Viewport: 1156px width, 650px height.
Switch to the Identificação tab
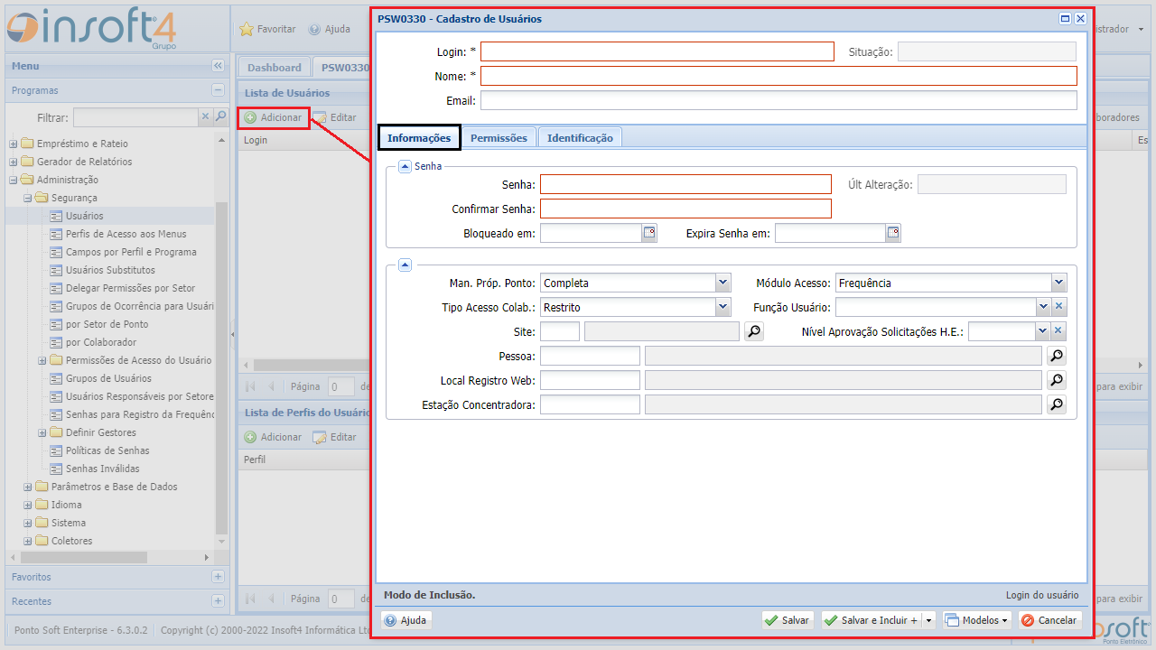(580, 138)
